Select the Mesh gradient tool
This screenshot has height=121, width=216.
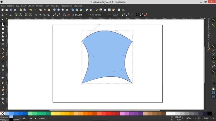3,70
